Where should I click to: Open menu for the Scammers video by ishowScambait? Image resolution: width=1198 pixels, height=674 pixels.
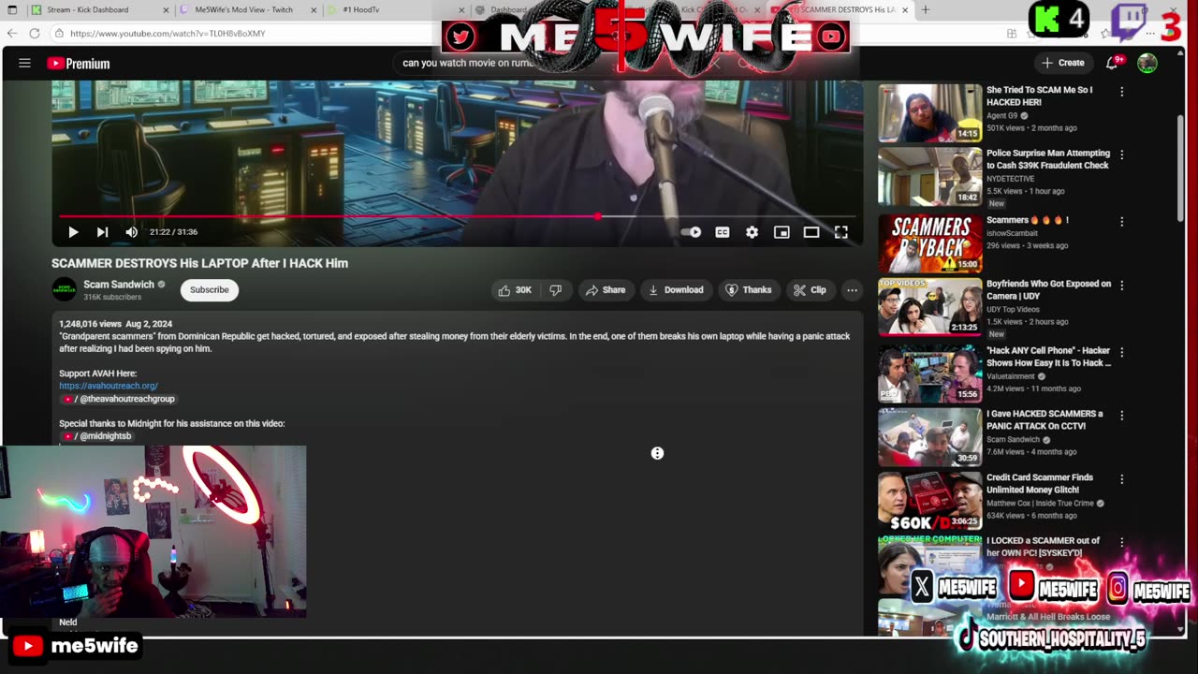coord(1121,222)
